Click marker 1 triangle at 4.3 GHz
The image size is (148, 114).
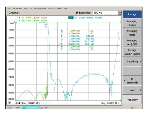click(45, 24)
